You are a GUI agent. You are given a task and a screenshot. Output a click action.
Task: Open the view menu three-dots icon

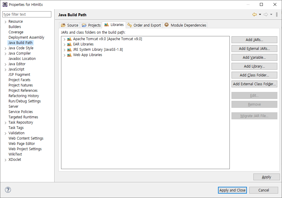277,14
